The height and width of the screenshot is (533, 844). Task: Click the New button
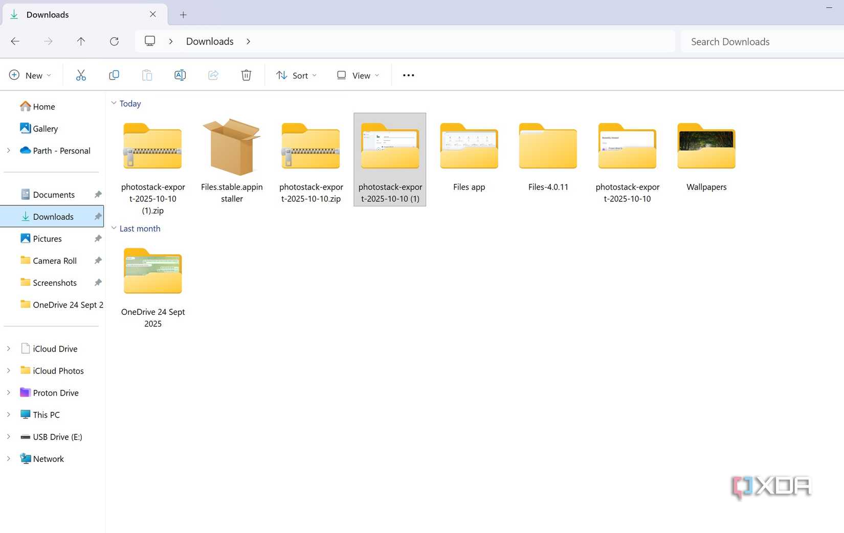(30, 75)
